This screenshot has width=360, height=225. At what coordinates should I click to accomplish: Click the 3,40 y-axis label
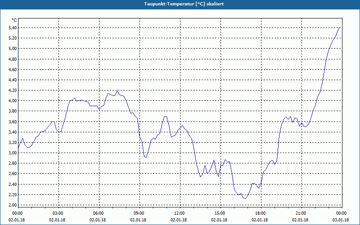coord(13,132)
